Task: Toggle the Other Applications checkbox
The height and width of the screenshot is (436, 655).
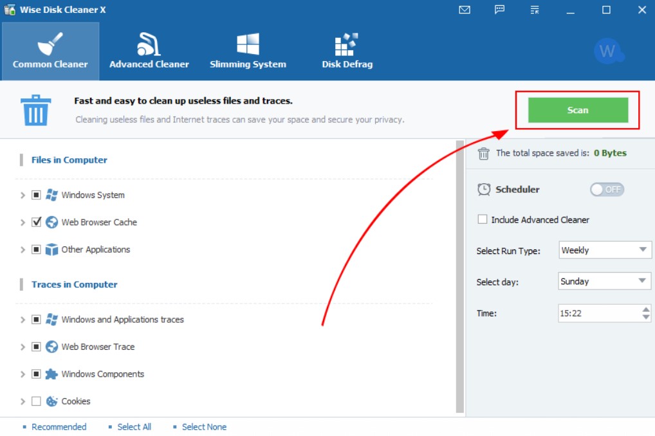Action: pyautogui.click(x=36, y=250)
